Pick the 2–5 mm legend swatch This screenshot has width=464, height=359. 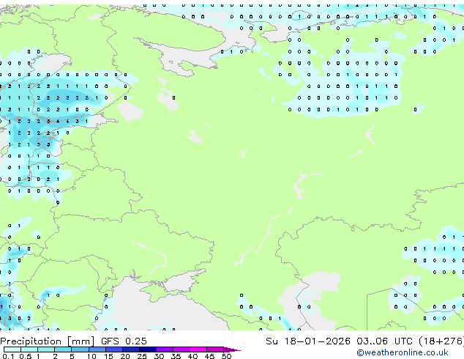point(63,349)
